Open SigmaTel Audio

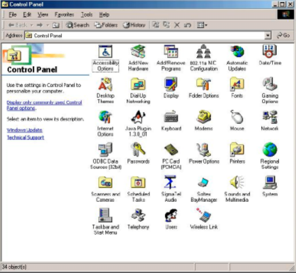tap(171, 189)
